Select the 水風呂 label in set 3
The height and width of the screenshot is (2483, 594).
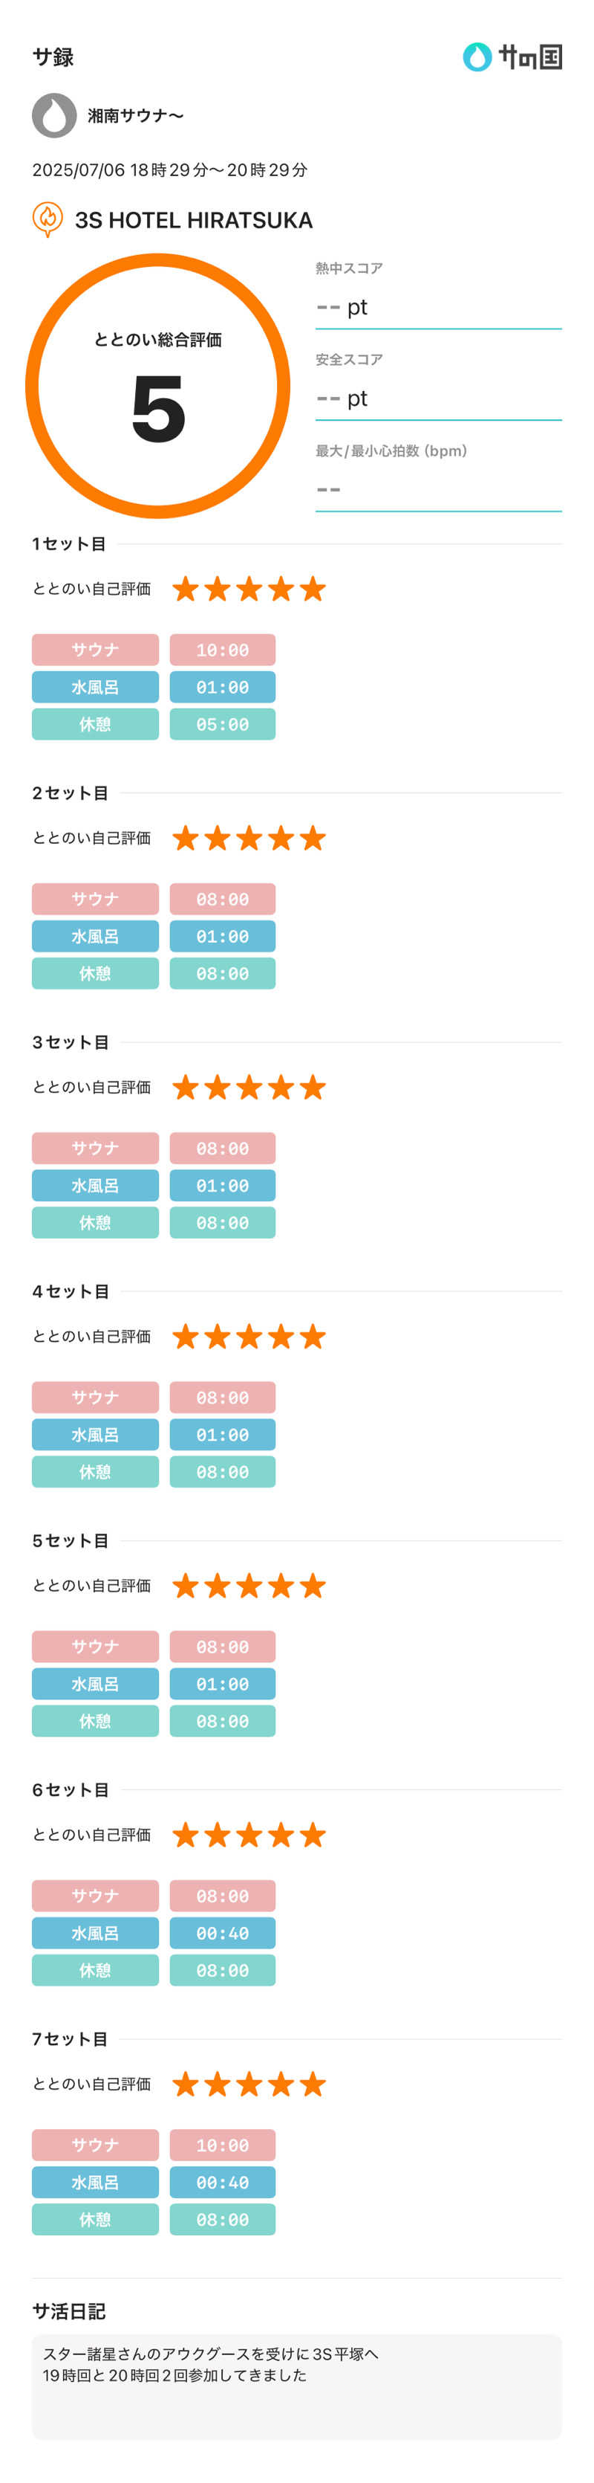(95, 1186)
